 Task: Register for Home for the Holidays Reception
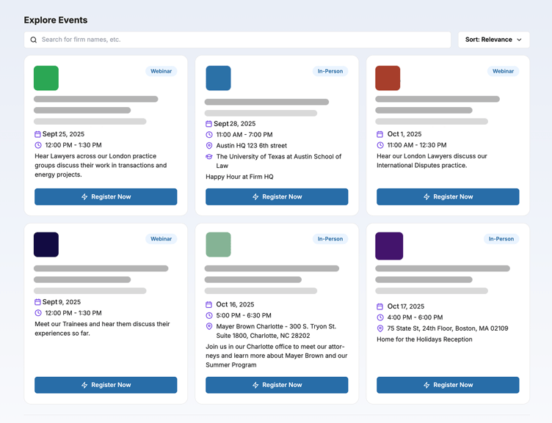(x=448, y=385)
